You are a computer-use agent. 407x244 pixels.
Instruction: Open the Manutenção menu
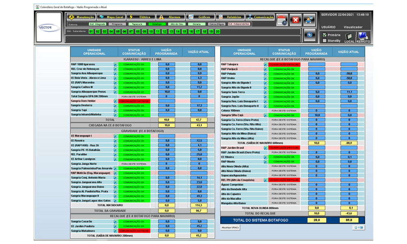pyautogui.click(x=81, y=17)
